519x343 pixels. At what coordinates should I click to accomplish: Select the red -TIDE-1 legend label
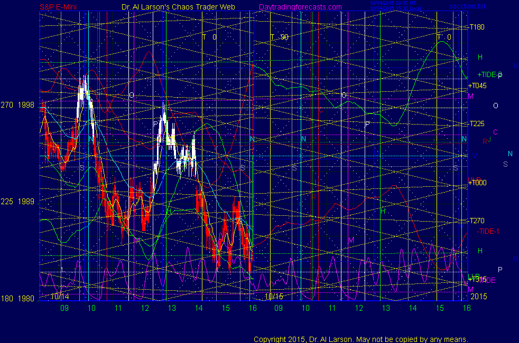click(488, 231)
